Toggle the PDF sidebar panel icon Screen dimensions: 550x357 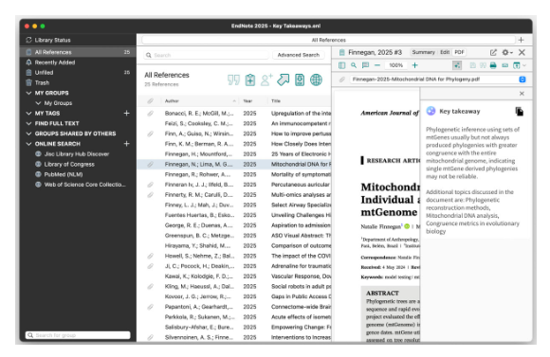342,65
